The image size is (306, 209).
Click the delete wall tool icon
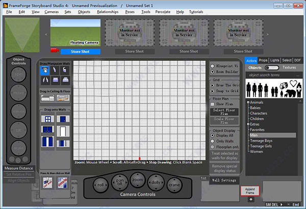63,182
